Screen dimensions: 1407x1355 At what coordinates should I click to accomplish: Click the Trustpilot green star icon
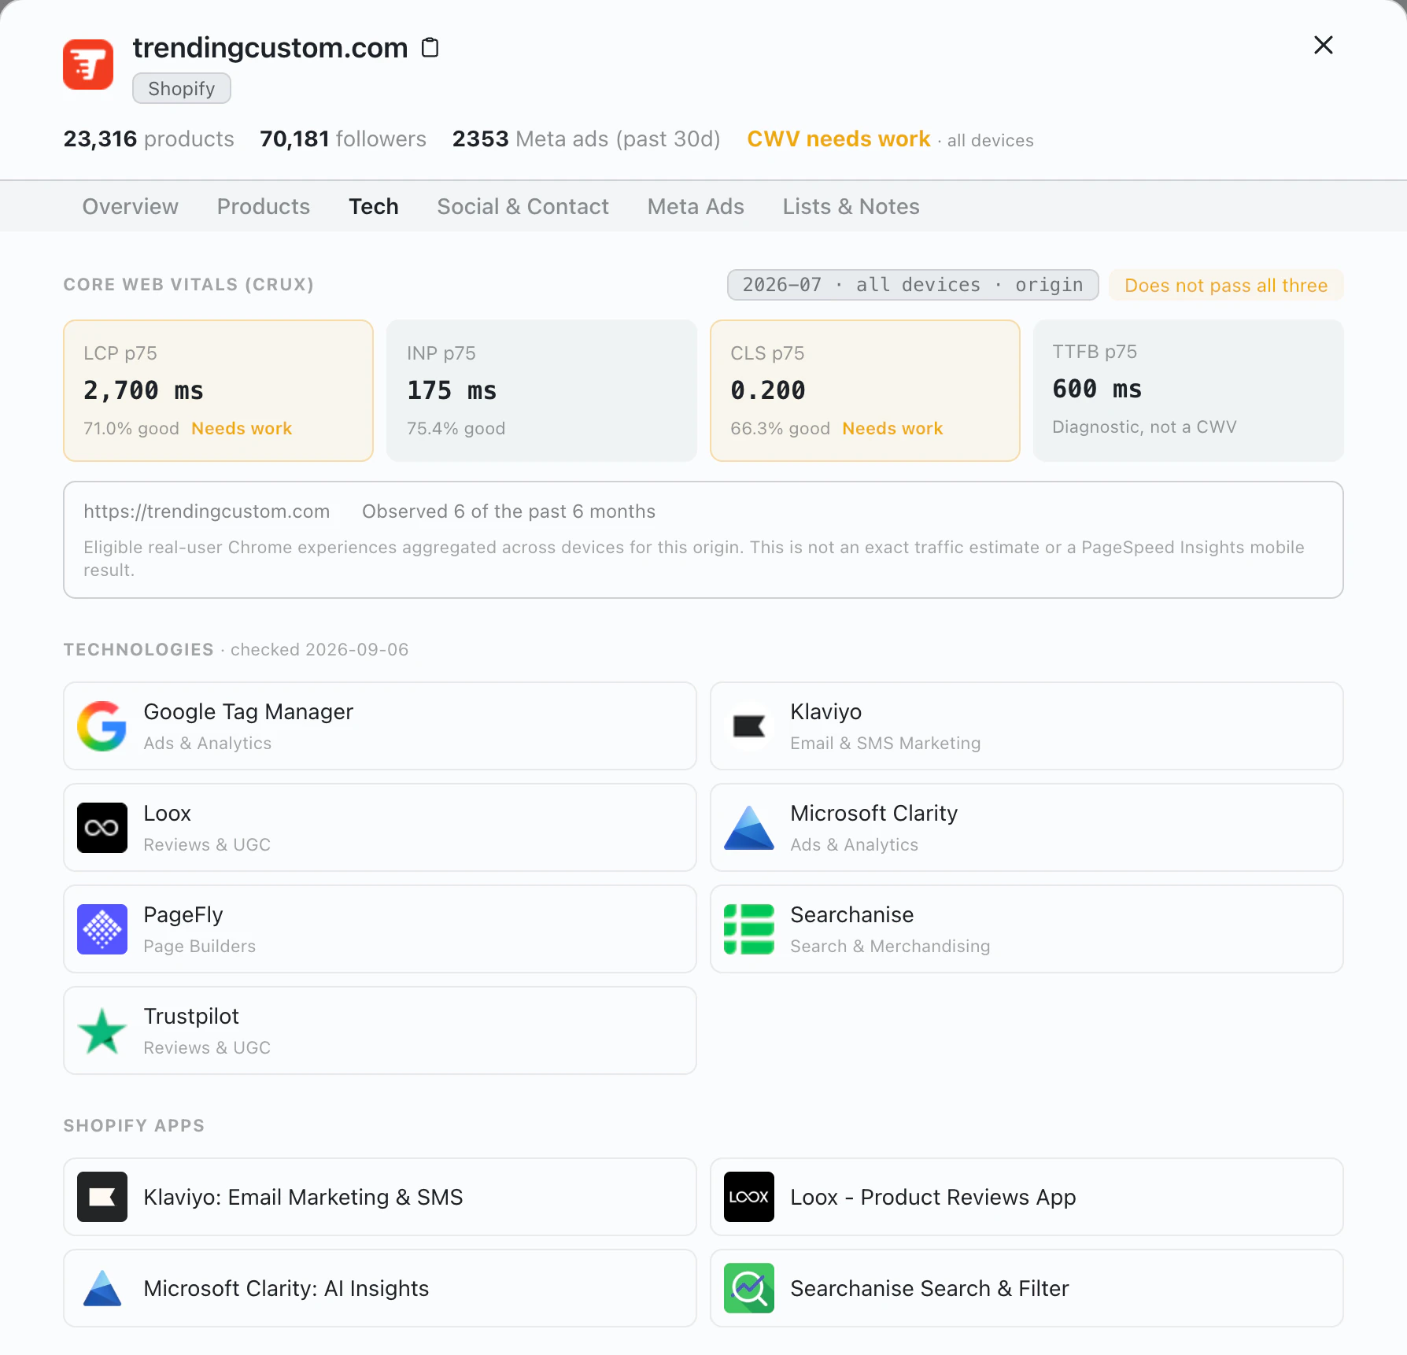coord(102,1030)
